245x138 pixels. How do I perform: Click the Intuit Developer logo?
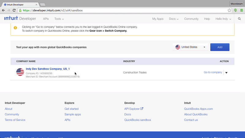[20, 18]
